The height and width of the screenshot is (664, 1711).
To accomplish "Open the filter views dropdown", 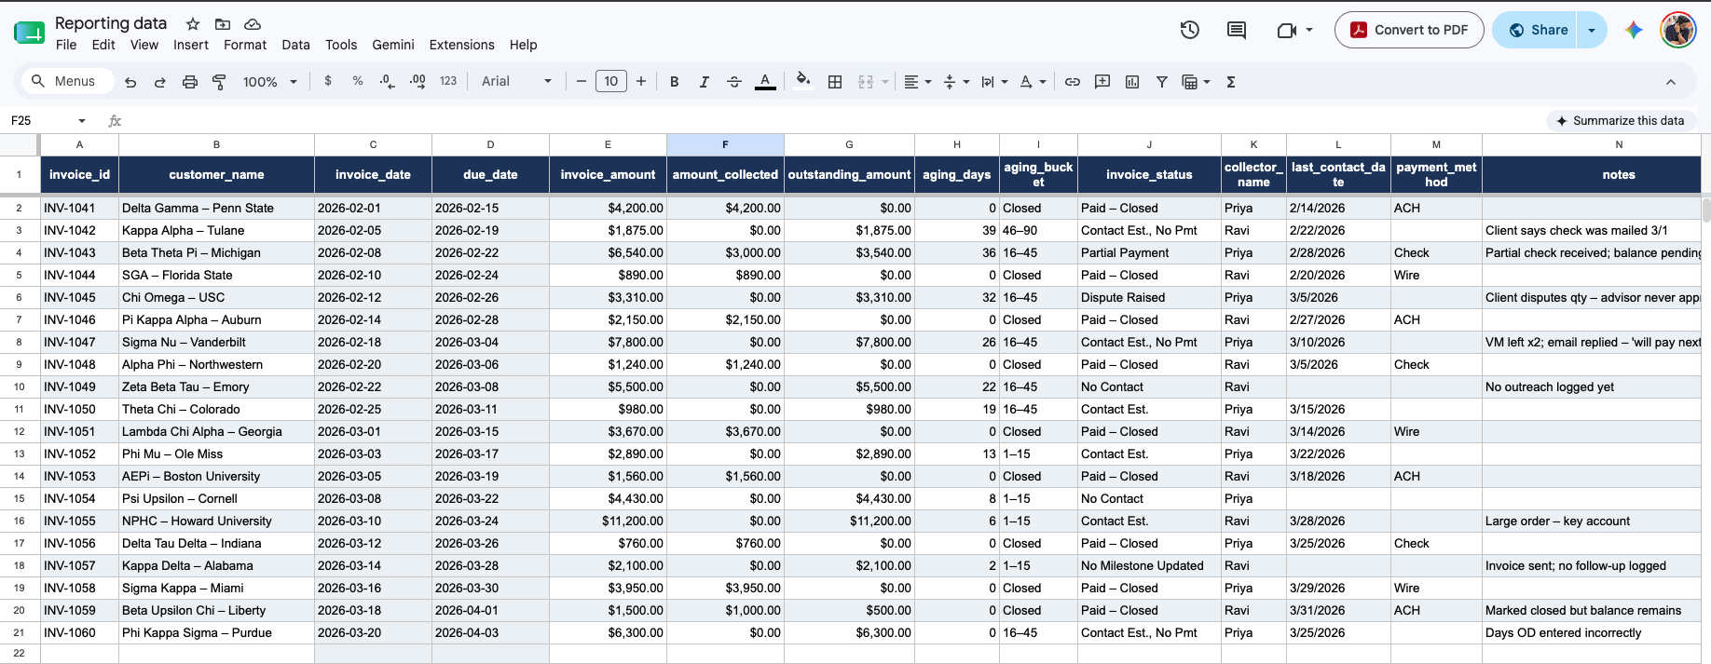I will tap(1196, 82).
